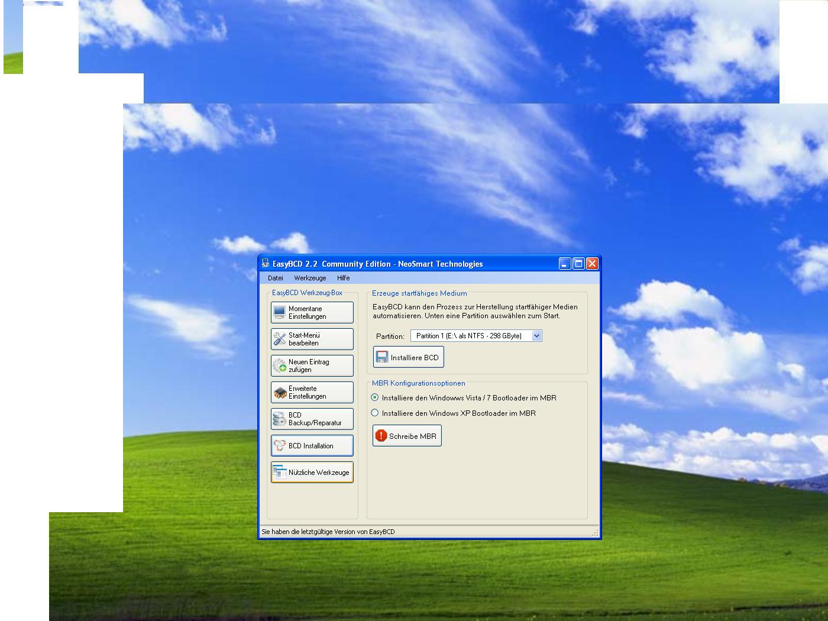Click the EasyBCD title bar app icon
Image resolution: width=828 pixels, height=621 pixels.
(266, 264)
